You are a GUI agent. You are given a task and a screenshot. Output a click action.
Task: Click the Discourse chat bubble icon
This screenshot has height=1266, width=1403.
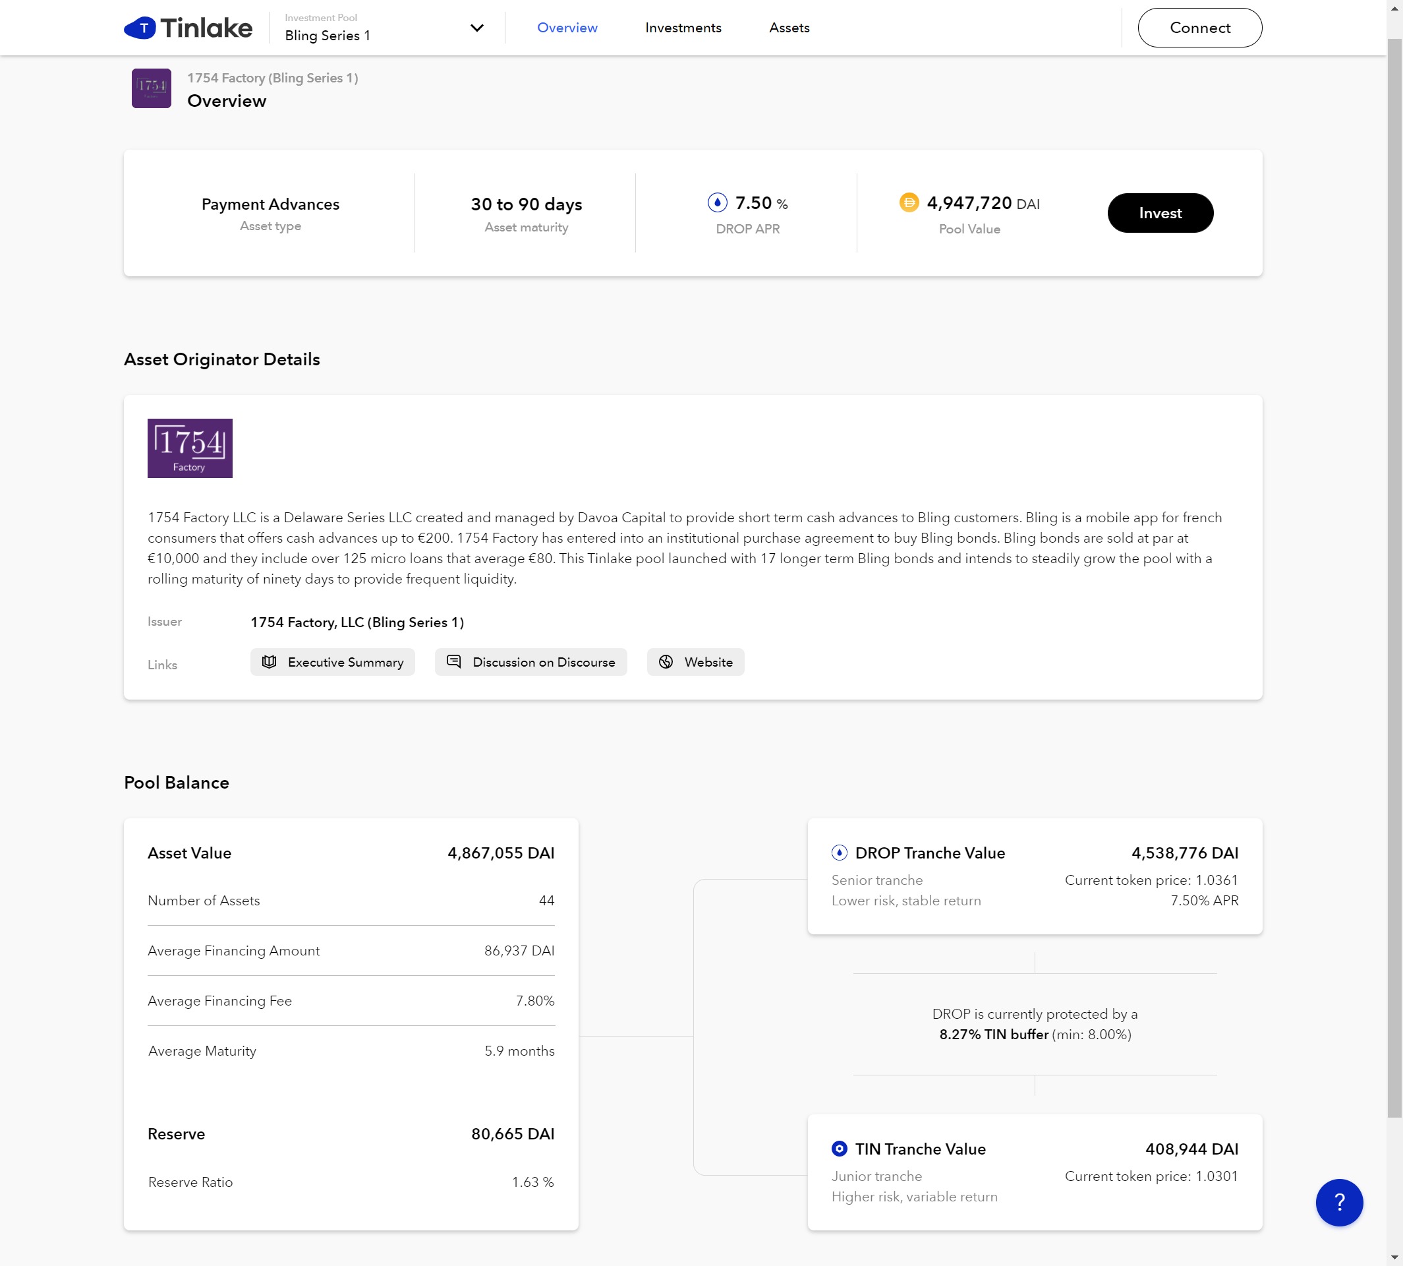pyautogui.click(x=453, y=661)
